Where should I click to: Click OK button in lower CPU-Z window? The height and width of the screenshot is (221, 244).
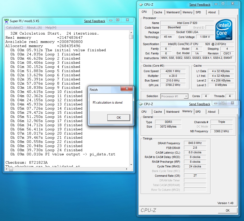[x=228, y=211]
